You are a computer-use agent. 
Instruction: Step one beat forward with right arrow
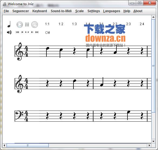click(28, 32)
